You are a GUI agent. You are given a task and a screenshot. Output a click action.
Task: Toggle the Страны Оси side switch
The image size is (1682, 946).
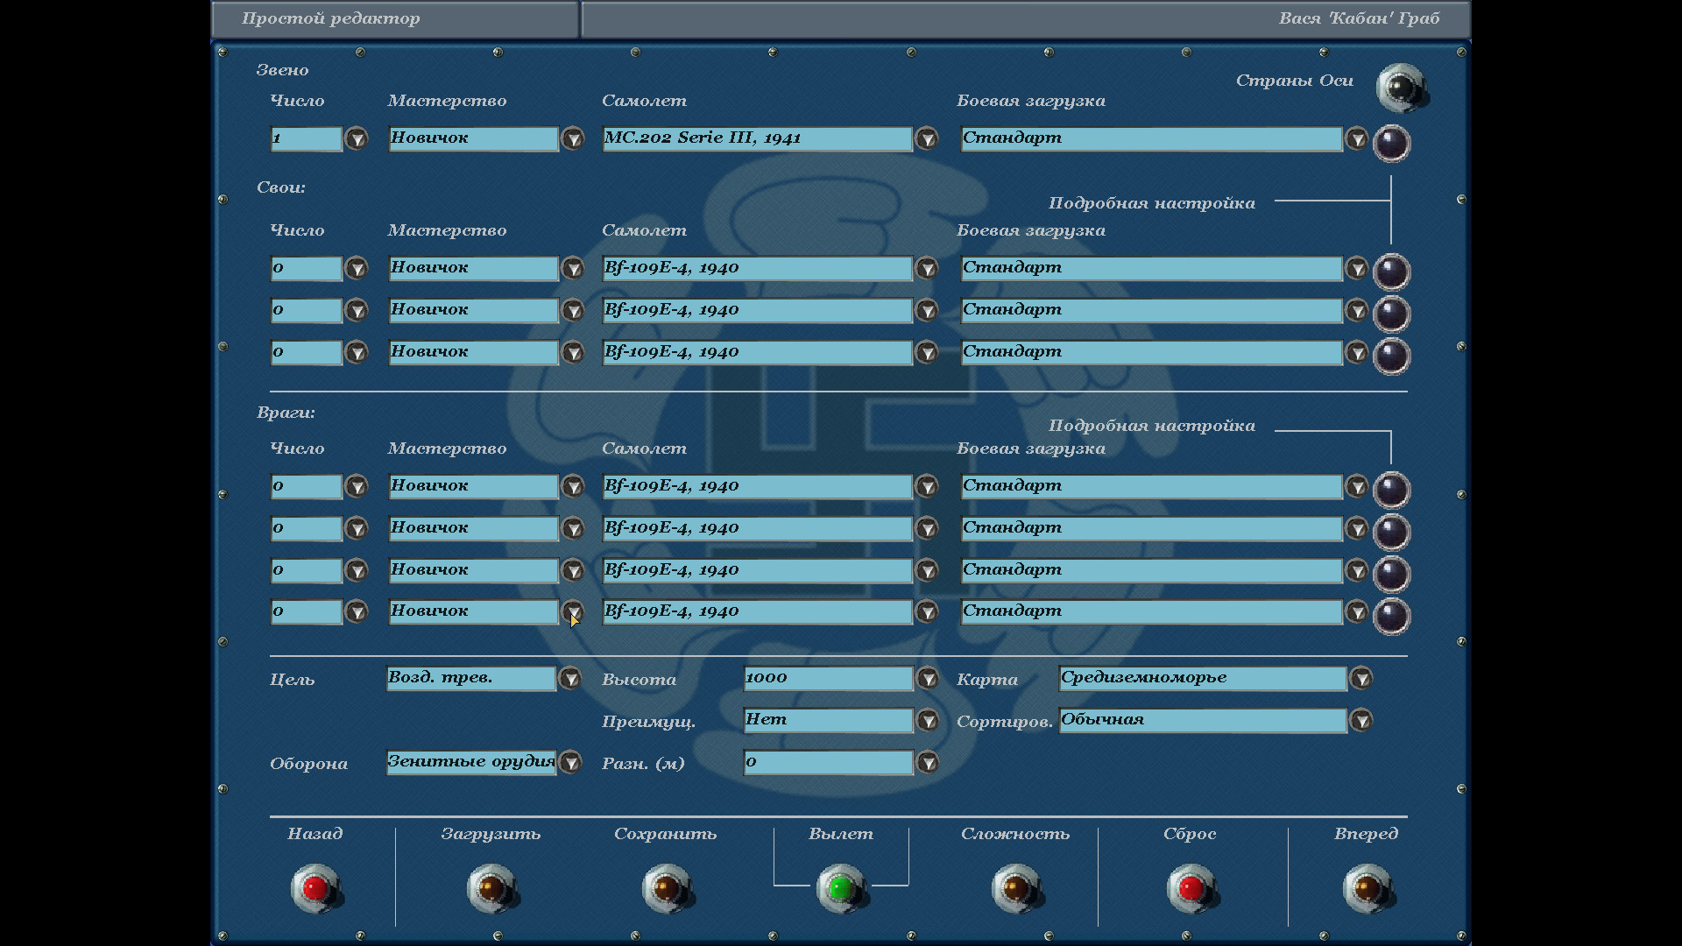point(1400,87)
